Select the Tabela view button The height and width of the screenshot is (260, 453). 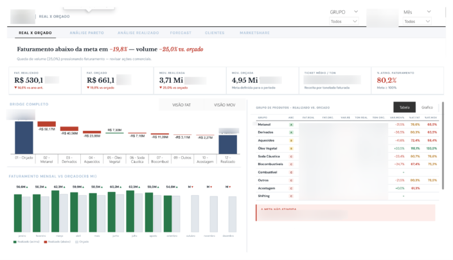click(404, 107)
